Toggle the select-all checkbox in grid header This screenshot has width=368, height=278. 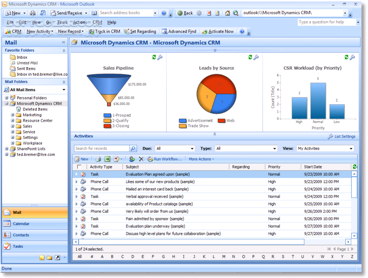coord(79,167)
